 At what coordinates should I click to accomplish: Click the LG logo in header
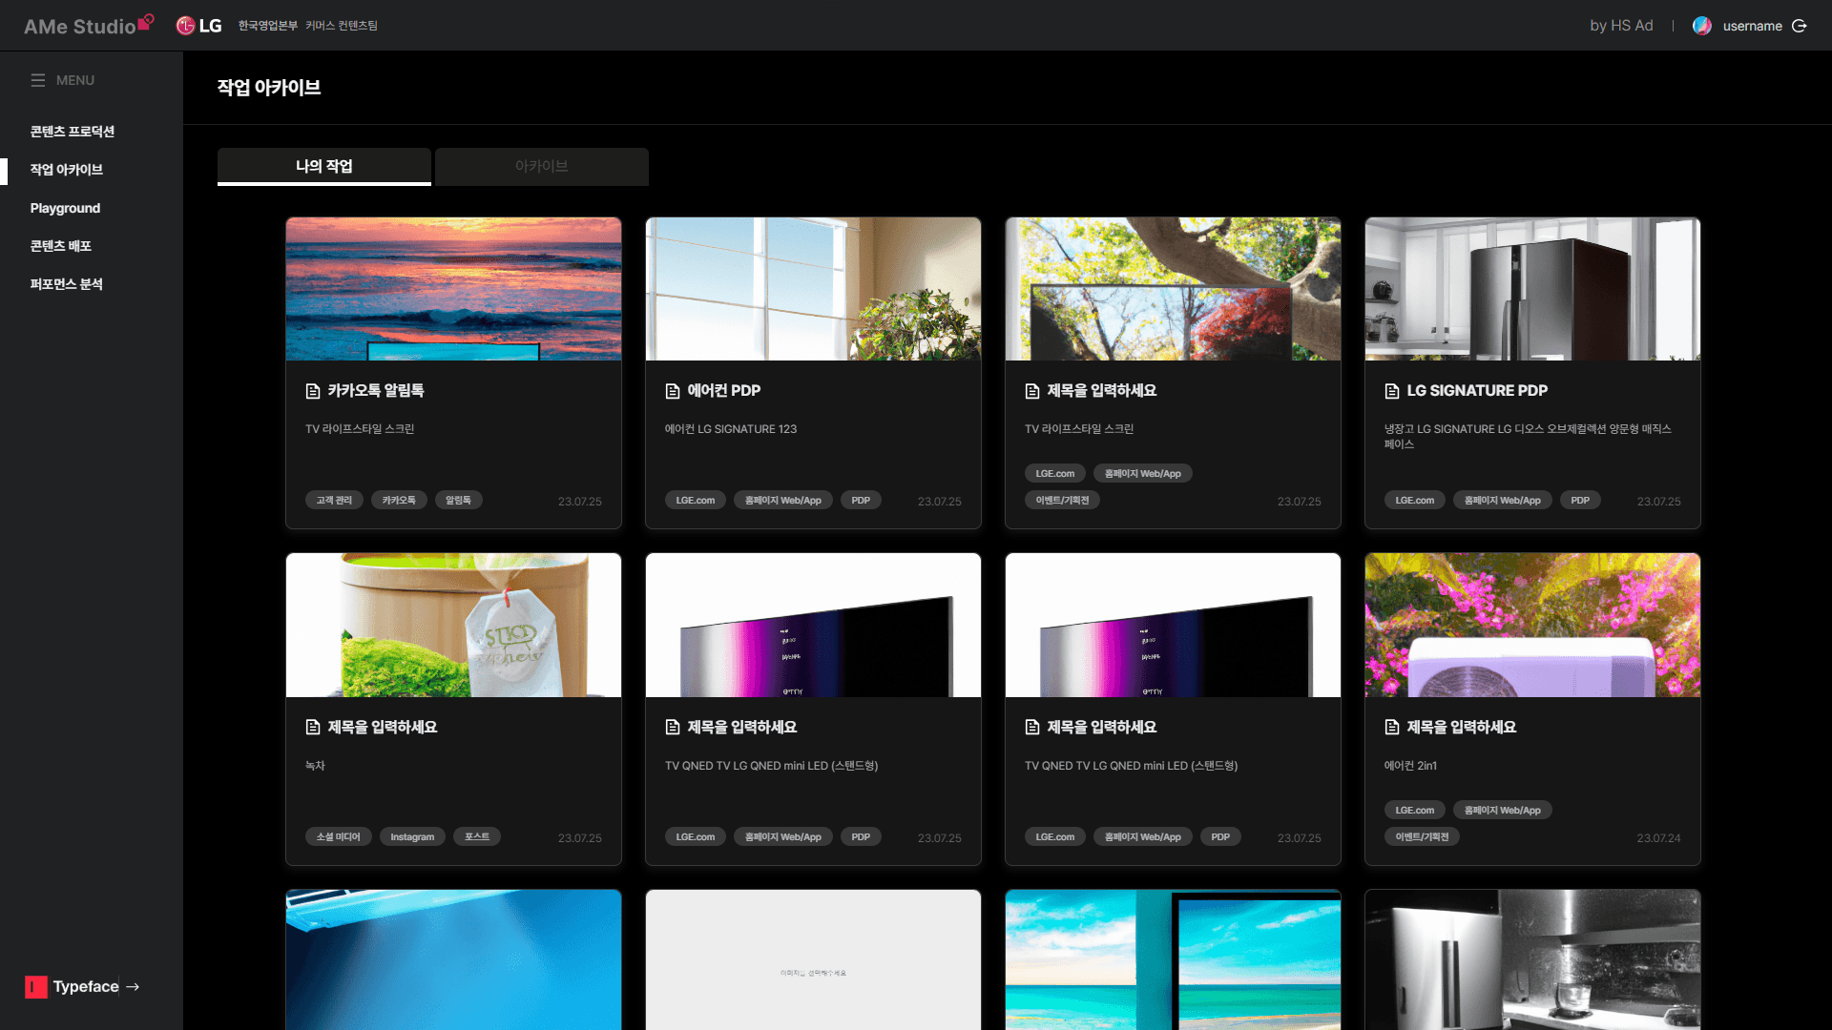click(198, 26)
